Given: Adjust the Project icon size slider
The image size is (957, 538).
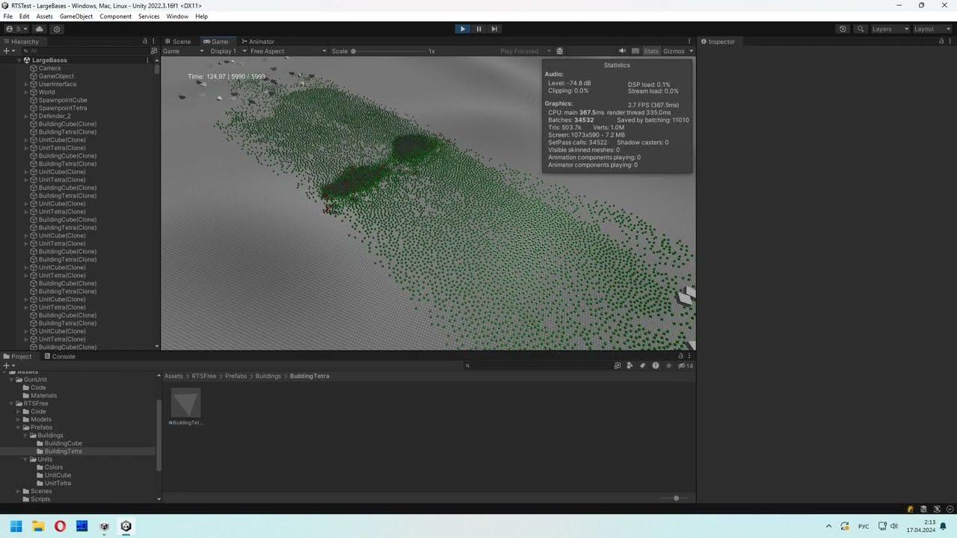Looking at the screenshot, I should coord(676,498).
